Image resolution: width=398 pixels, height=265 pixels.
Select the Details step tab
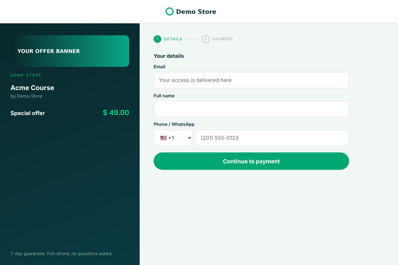pyautogui.click(x=168, y=39)
